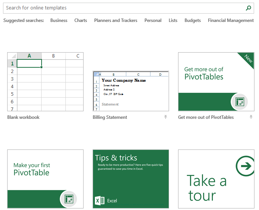The width and height of the screenshot is (259, 210).
Task: Open the Tips & tricks template
Action: point(131,179)
